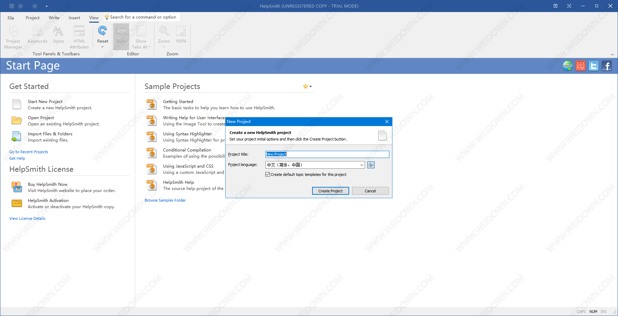Image resolution: width=618 pixels, height=316 pixels.
Task: Click the Conditional Compilation sample icon
Action: pos(152,153)
